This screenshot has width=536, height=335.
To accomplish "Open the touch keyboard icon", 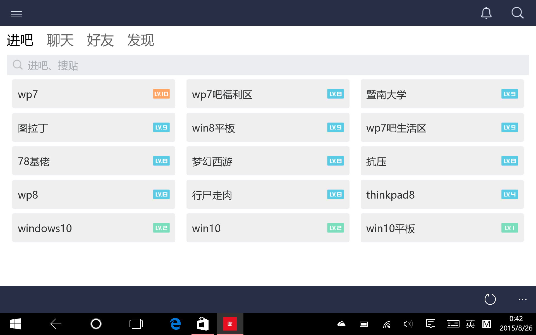I will pyautogui.click(x=453, y=324).
